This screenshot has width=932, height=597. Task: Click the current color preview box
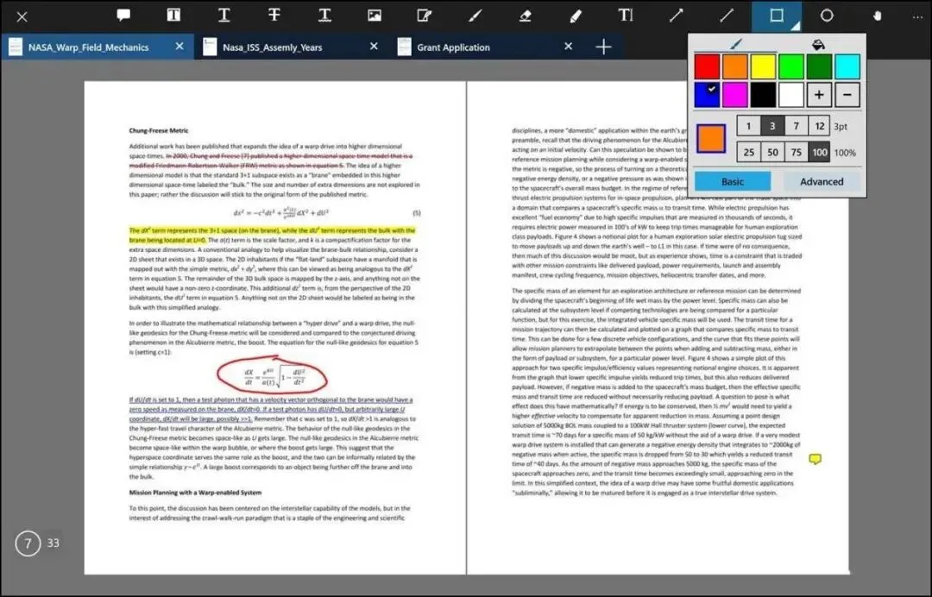[711, 138]
